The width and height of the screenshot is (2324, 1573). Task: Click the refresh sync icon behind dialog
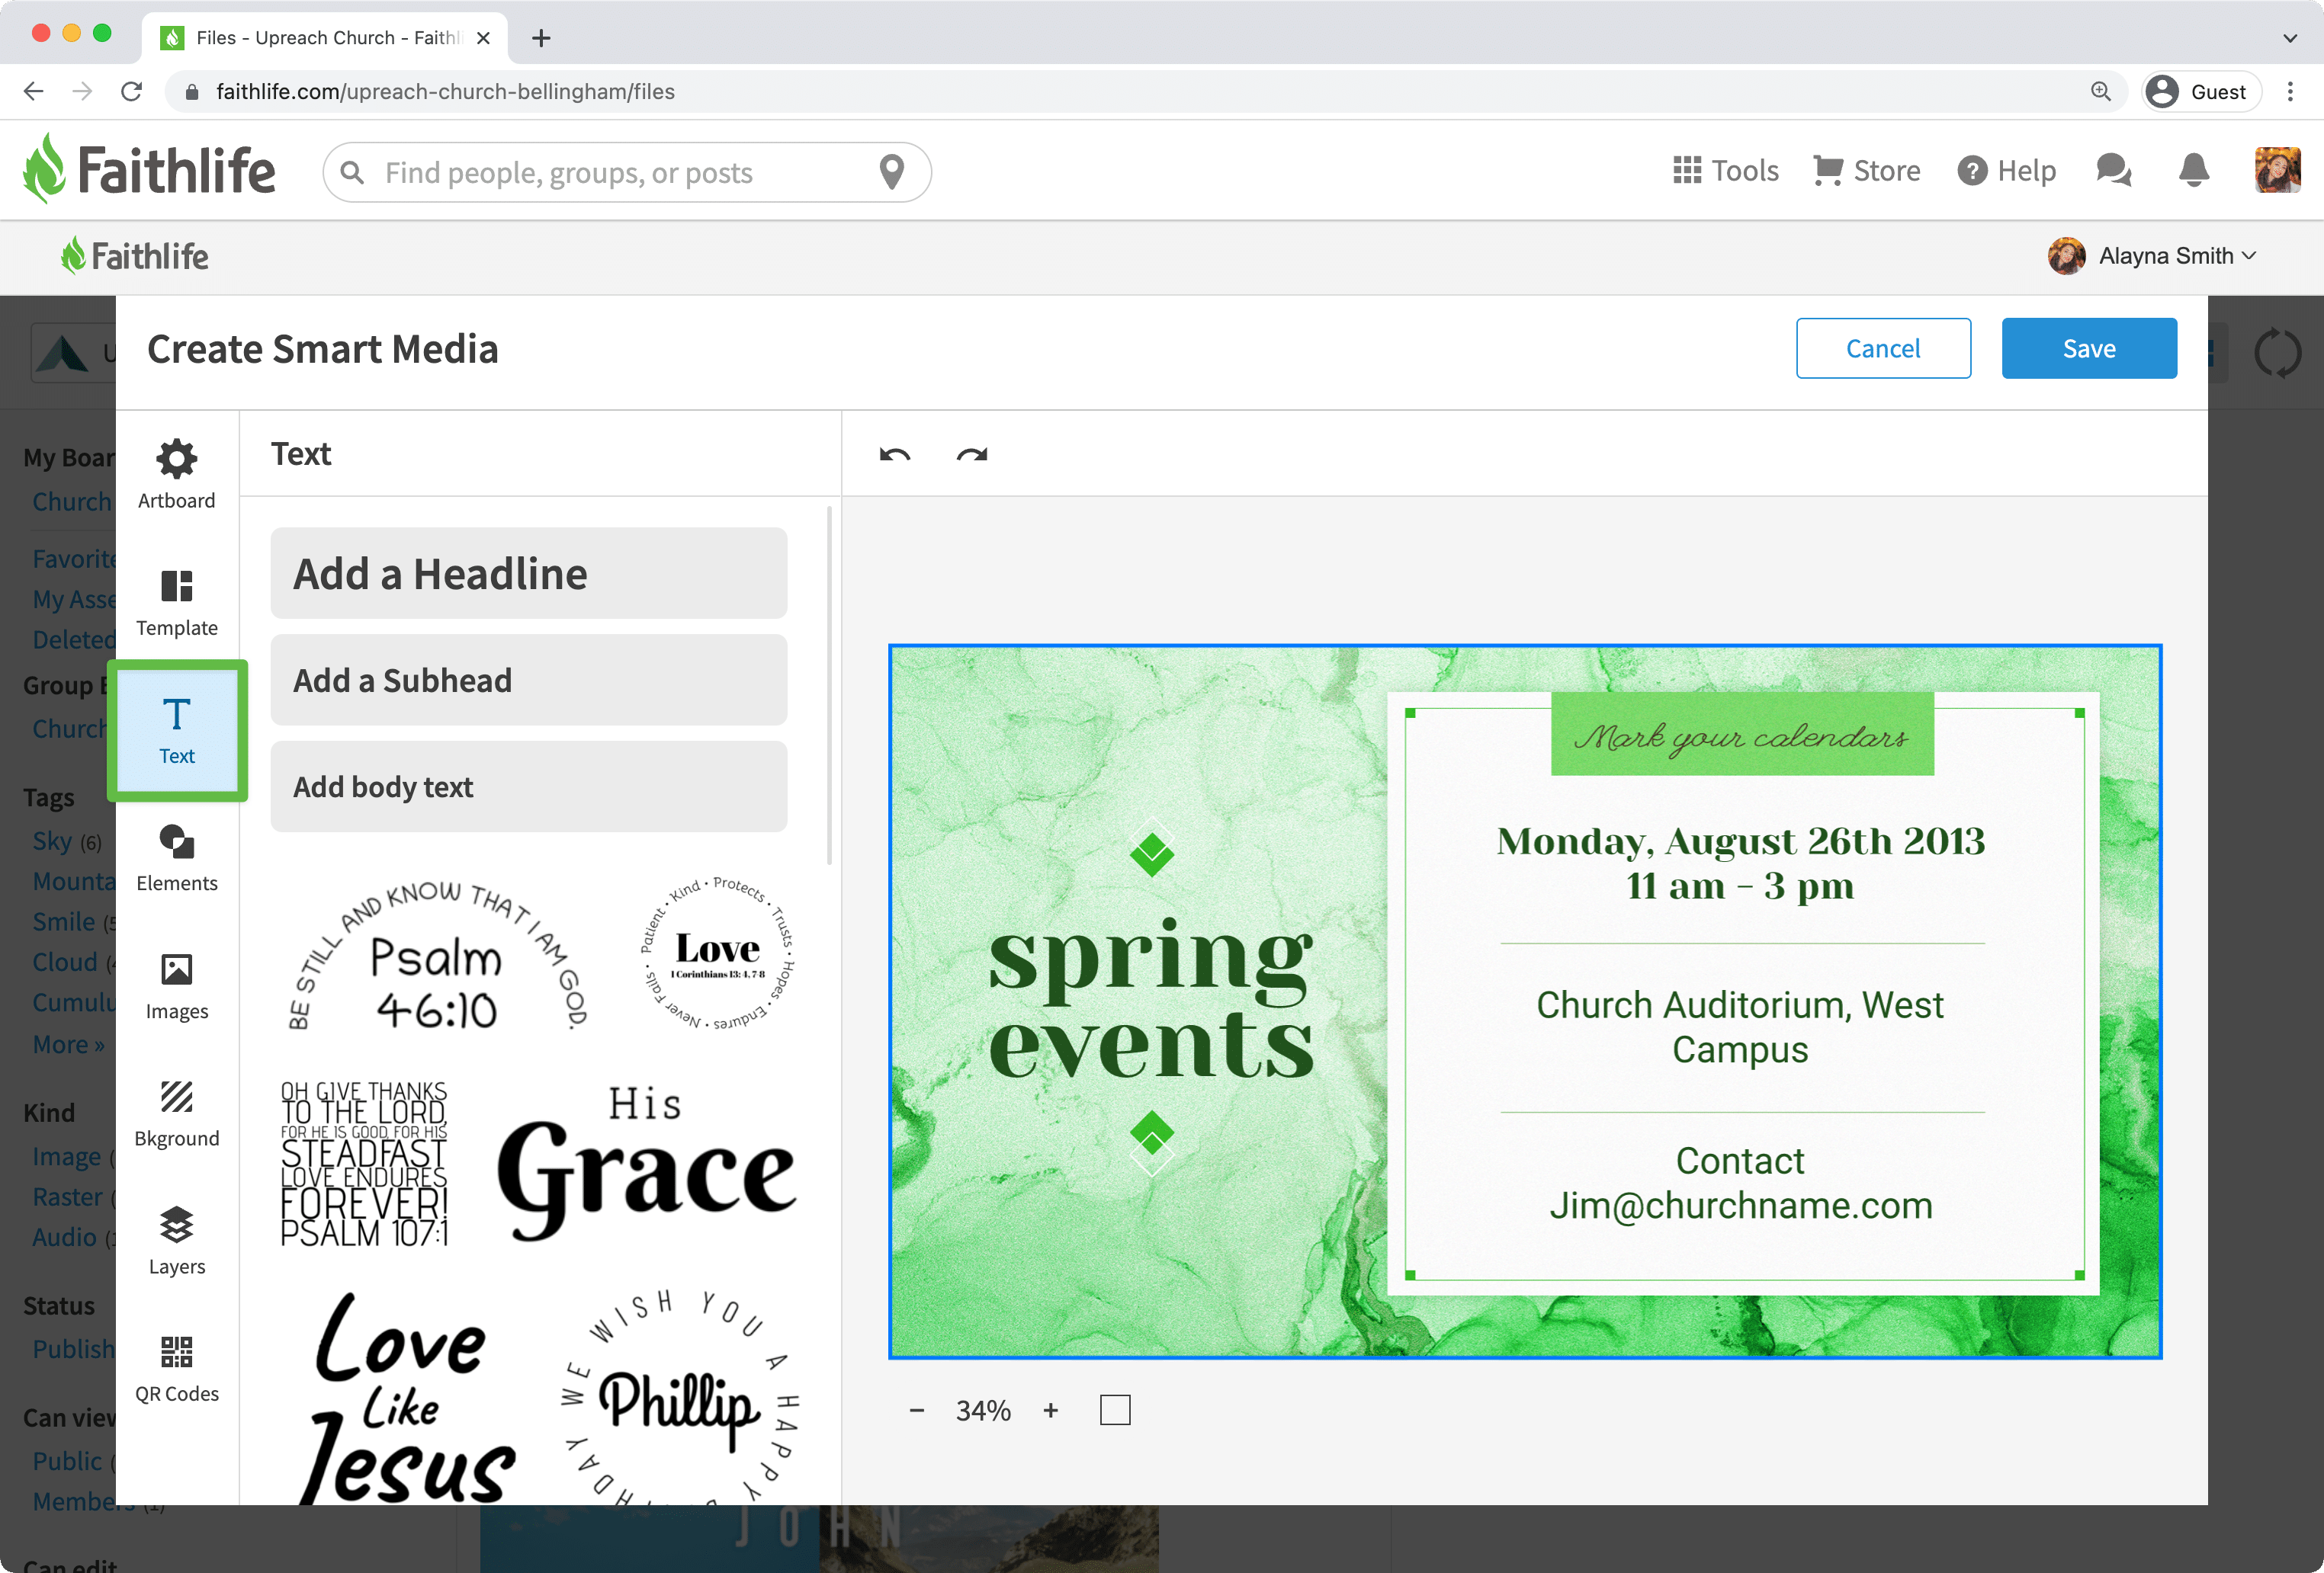(2277, 353)
